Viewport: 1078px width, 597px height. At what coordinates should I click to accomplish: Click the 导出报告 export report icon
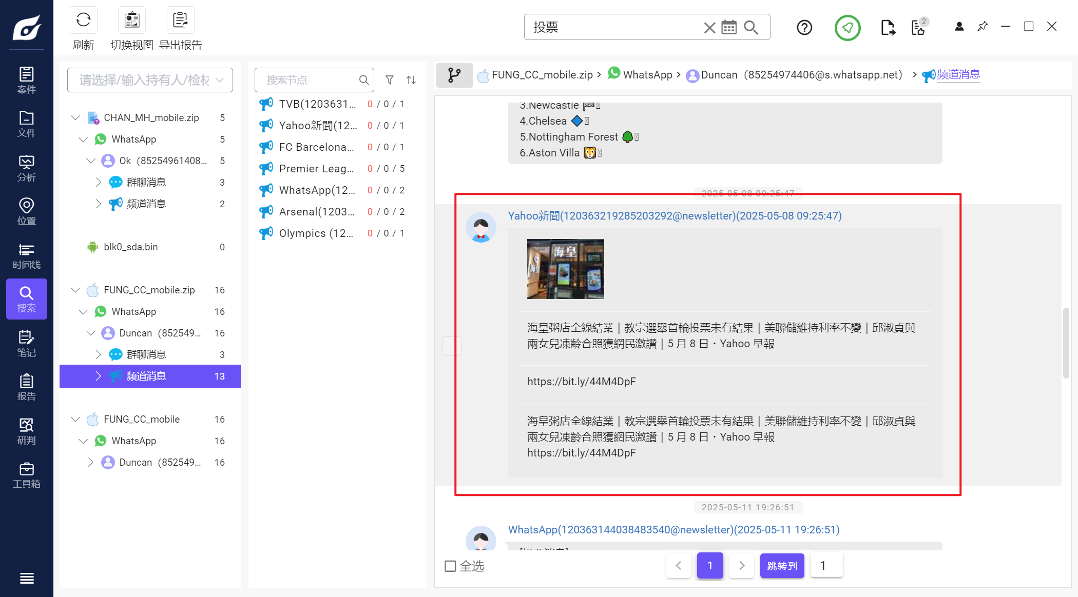pos(180,21)
